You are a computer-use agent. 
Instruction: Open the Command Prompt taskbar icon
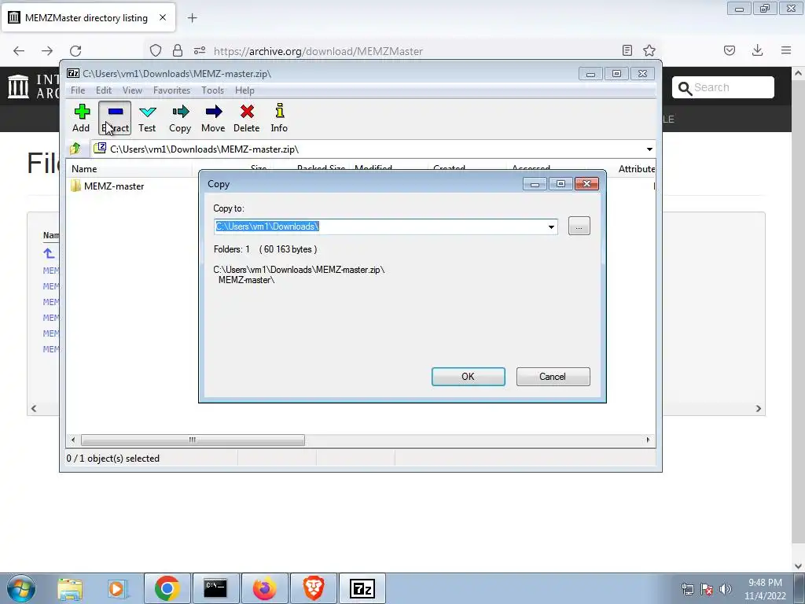point(215,588)
